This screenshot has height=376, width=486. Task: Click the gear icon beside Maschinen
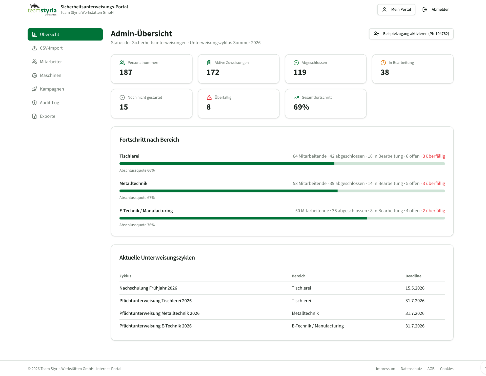point(34,75)
